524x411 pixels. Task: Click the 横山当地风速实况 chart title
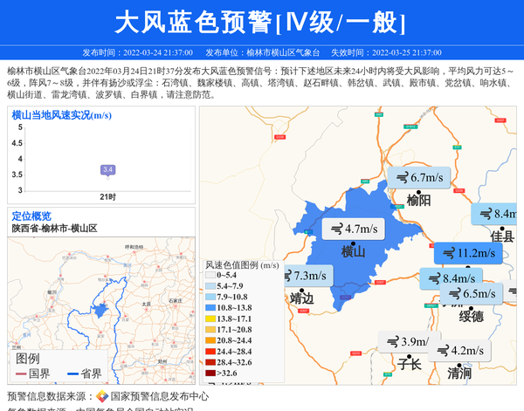tap(61, 114)
